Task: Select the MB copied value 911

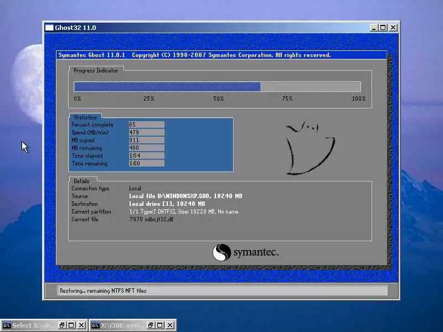Action: [x=147, y=140]
